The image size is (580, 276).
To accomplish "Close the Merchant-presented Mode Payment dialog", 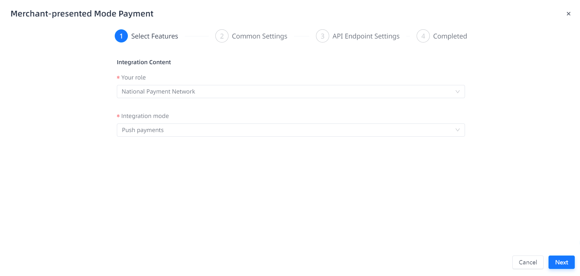I will click(x=568, y=14).
